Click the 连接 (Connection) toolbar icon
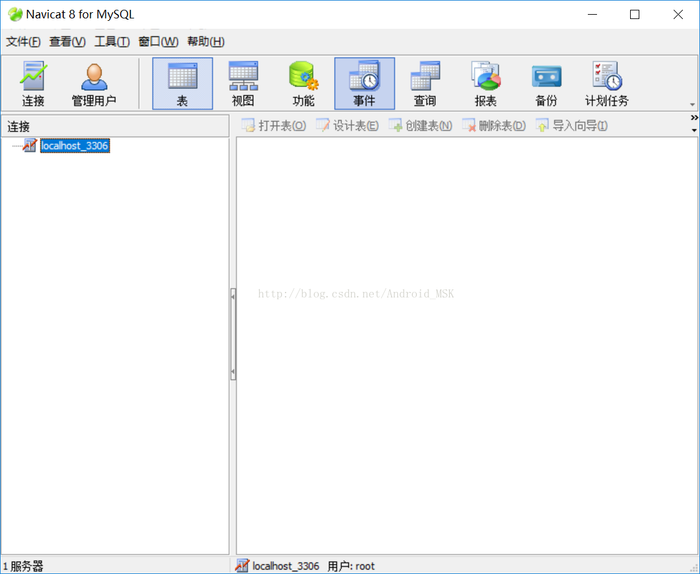The height and width of the screenshot is (574, 700). point(33,83)
